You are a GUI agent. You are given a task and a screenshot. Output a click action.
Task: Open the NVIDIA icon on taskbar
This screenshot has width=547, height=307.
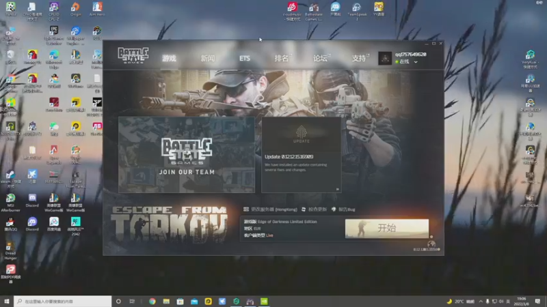(264, 301)
